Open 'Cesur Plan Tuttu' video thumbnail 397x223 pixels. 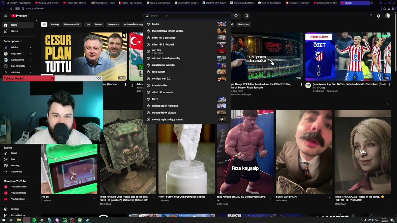pyautogui.click(x=84, y=56)
